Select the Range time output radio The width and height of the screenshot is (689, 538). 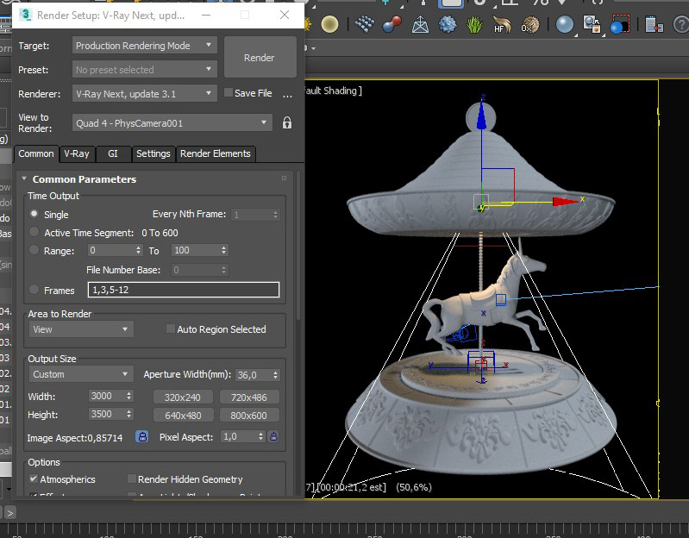[34, 250]
